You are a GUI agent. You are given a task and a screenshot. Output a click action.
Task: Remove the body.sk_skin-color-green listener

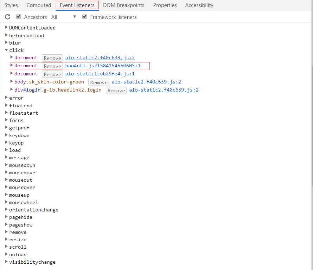(98, 82)
